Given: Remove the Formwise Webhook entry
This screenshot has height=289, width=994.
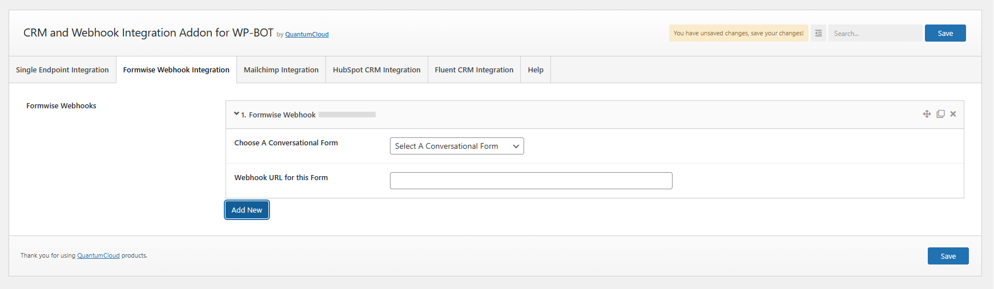Looking at the screenshot, I should (x=953, y=114).
